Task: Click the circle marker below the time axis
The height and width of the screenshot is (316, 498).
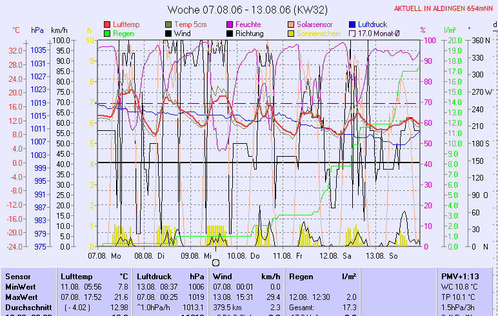Action: pyautogui.click(x=215, y=262)
